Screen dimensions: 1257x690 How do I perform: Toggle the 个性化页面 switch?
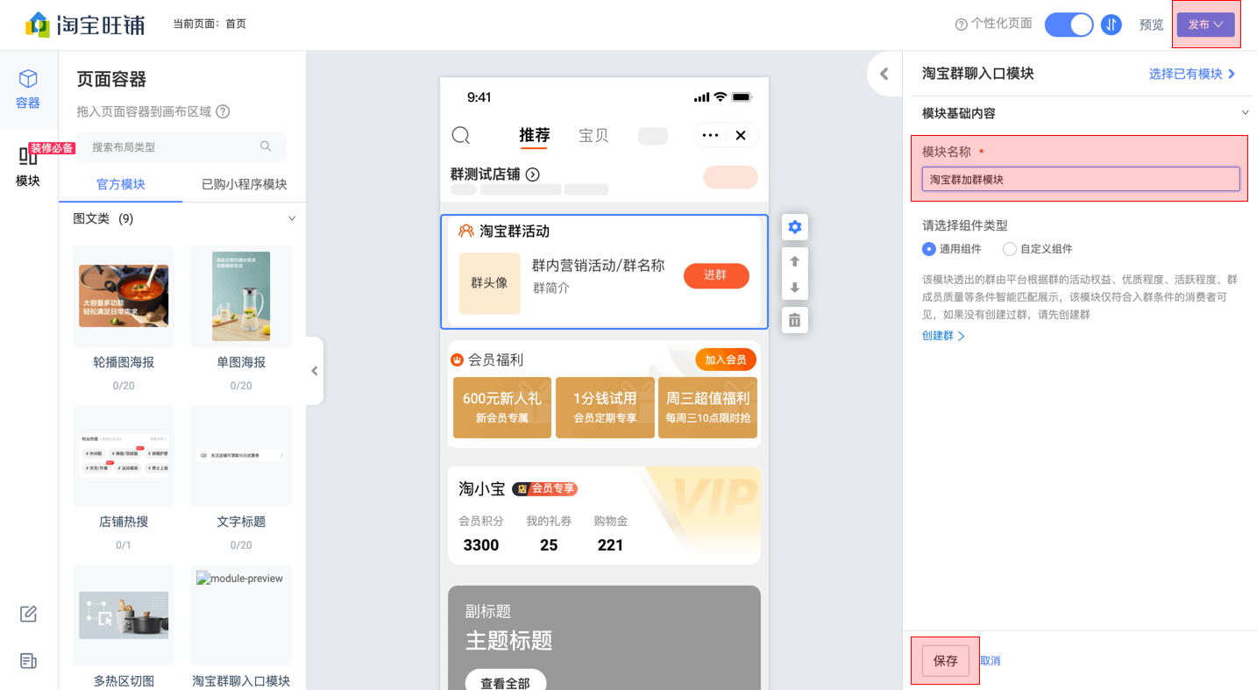point(1069,25)
